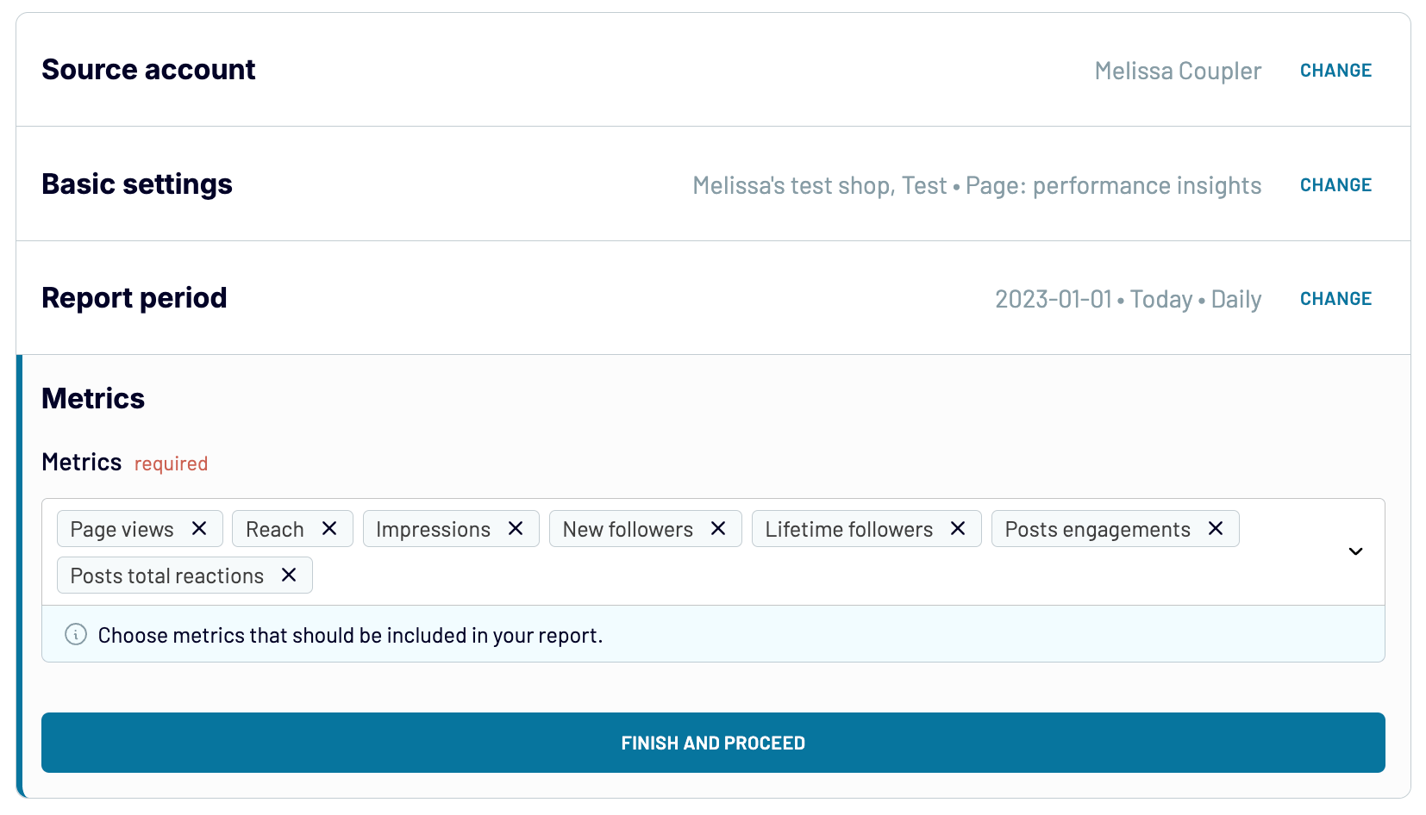1426x815 pixels.
Task: Remove the Lifetime followers metric tag
Action: [x=958, y=528]
